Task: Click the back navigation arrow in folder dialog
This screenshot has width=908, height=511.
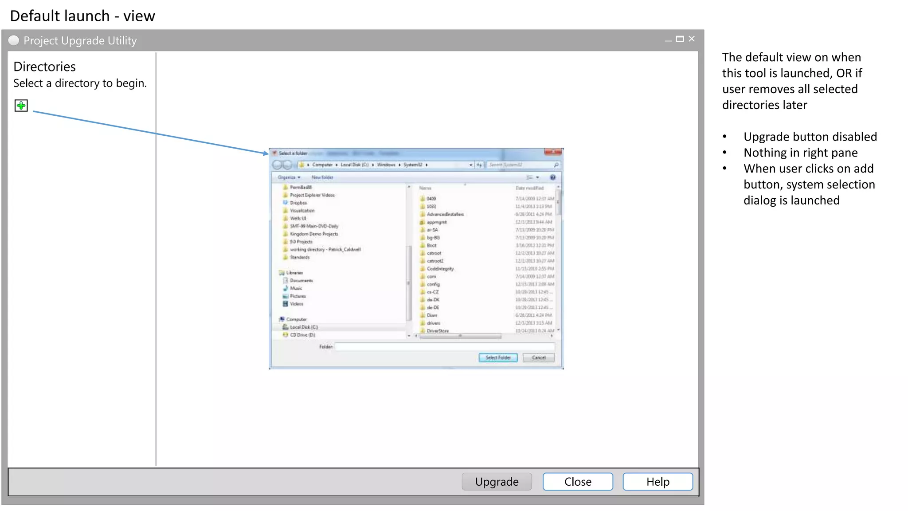Action: [277, 165]
